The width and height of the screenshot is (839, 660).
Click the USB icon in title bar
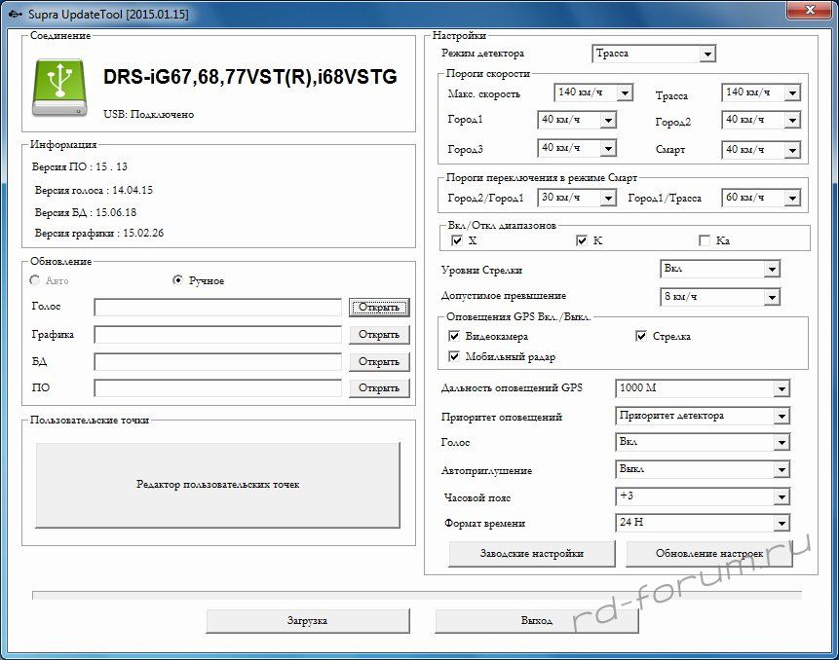pos(16,15)
